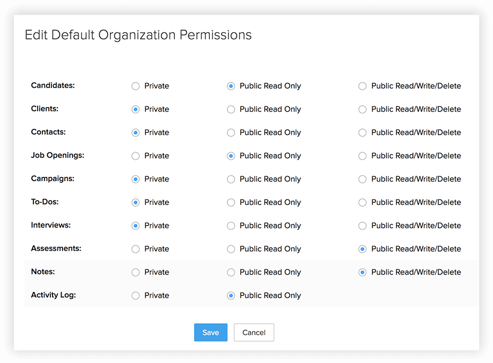
Task: Choose Public Read/Write/Delete for Job Openings
Action: (363, 156)
